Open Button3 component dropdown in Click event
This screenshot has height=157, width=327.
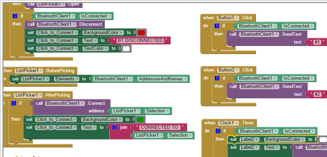(228, 18)
